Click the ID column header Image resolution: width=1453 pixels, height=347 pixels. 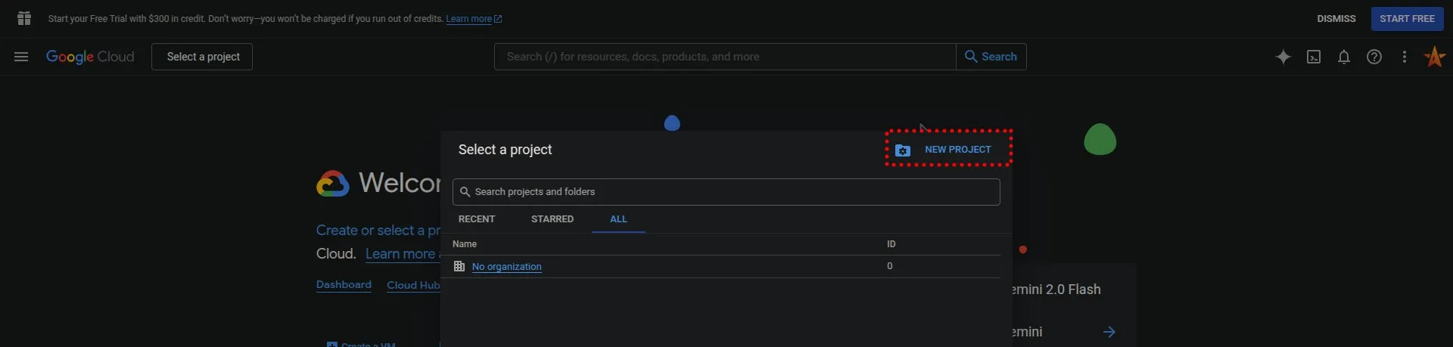891,244
